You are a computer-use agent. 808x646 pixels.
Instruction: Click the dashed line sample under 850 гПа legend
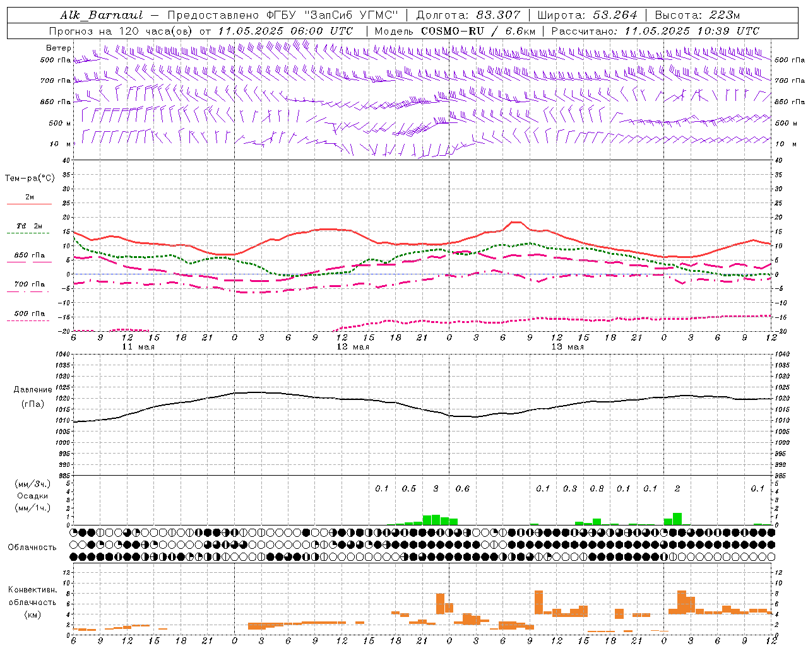(x=29, y=262)
